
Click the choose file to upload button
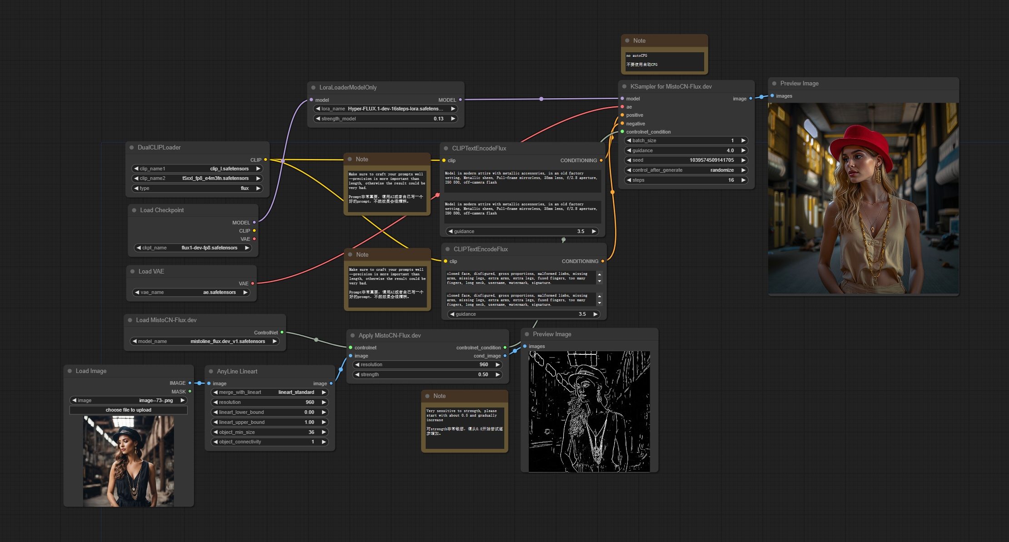[129, 410]
